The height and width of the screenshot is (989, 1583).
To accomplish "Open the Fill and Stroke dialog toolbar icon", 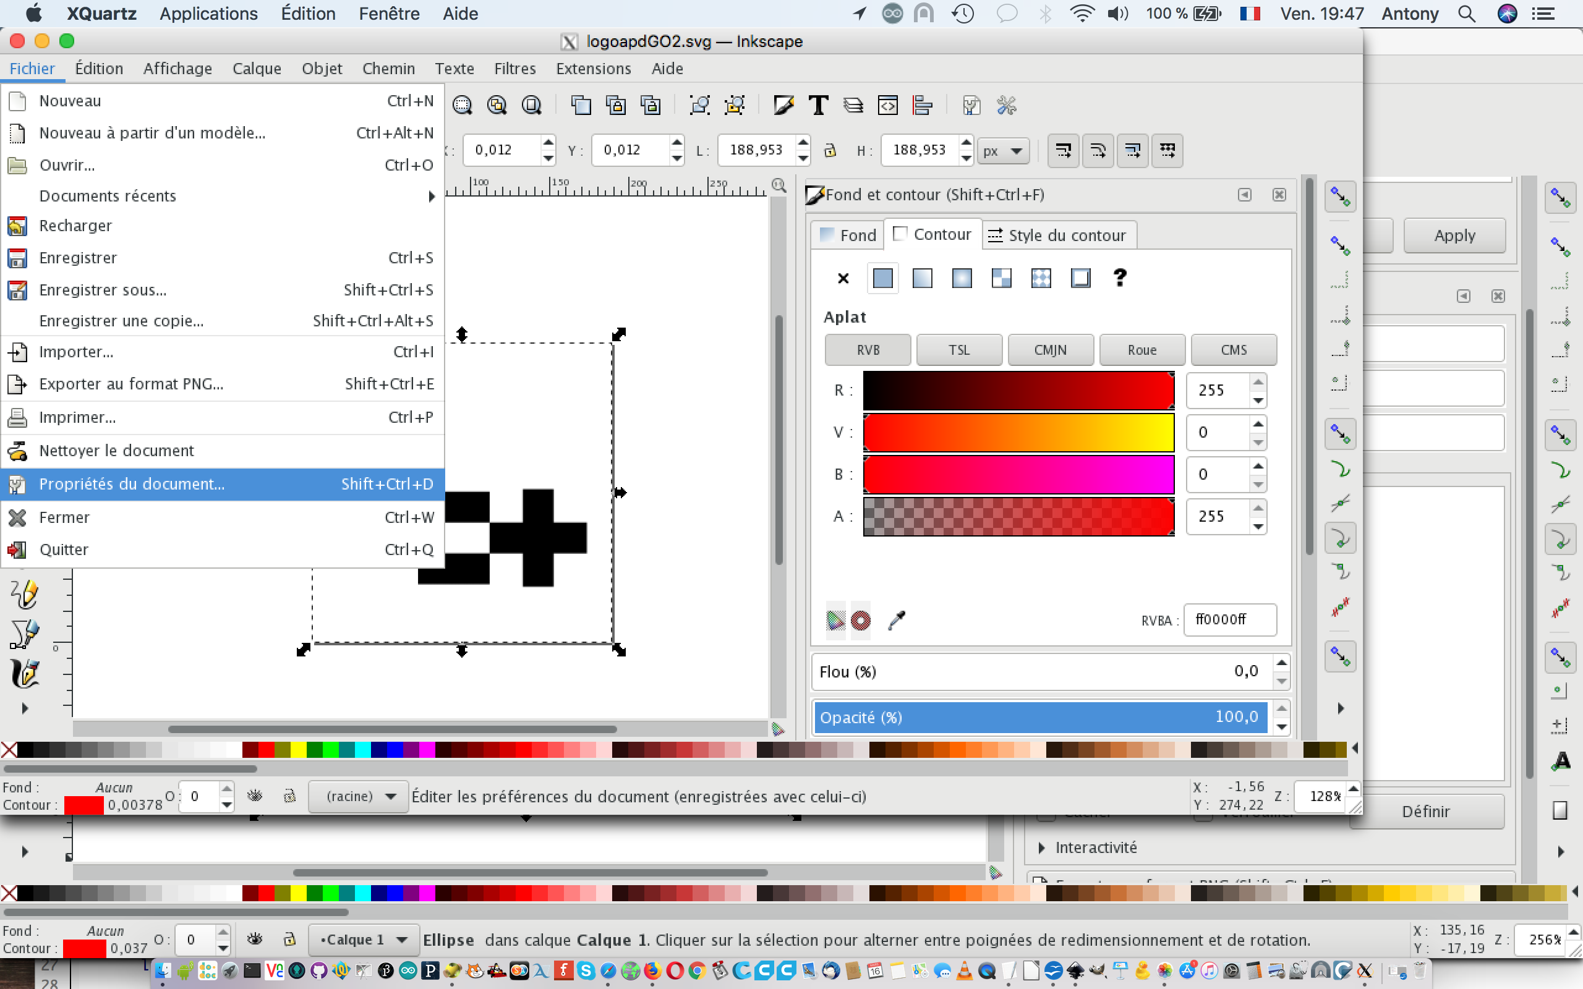I will point(783,105).
